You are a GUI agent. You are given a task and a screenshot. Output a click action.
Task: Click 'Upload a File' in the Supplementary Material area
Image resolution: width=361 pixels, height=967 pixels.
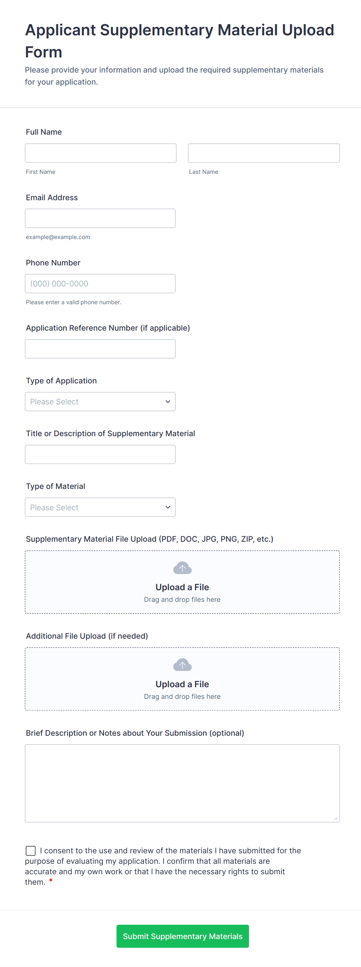182,587
